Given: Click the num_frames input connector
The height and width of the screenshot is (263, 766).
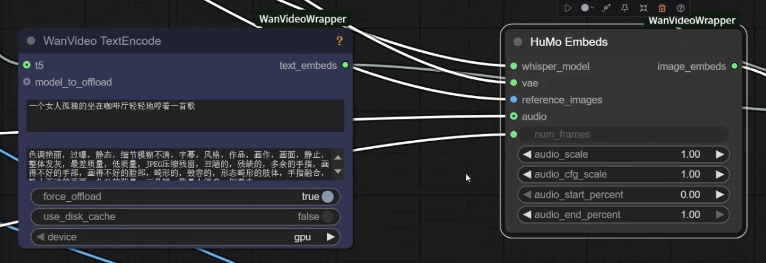Looking at the screenshot, I should click(x=514, y=134).
